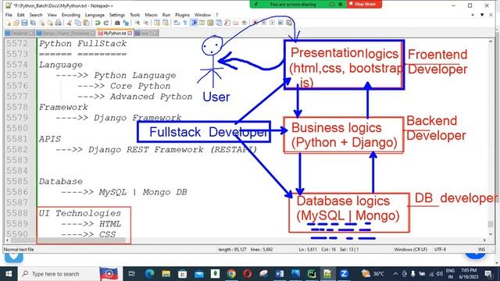Open the Run menu
The image size is (500, 281).
click(166, 15)
